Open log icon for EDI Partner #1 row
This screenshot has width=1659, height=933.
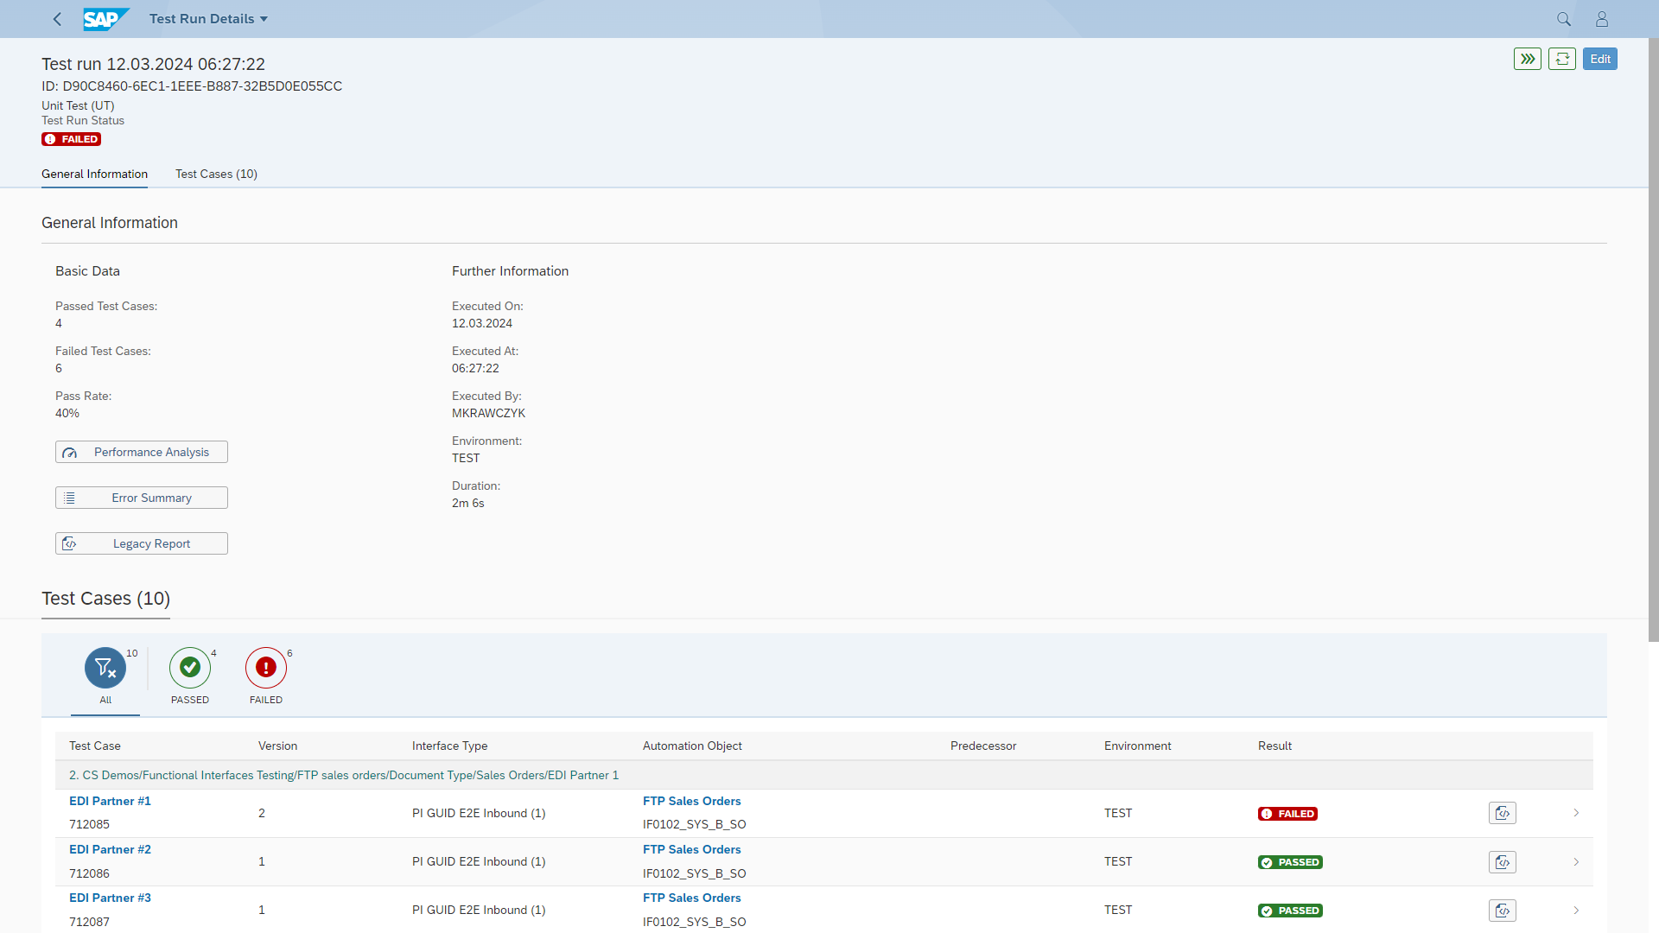click(x=1502, y=813)
